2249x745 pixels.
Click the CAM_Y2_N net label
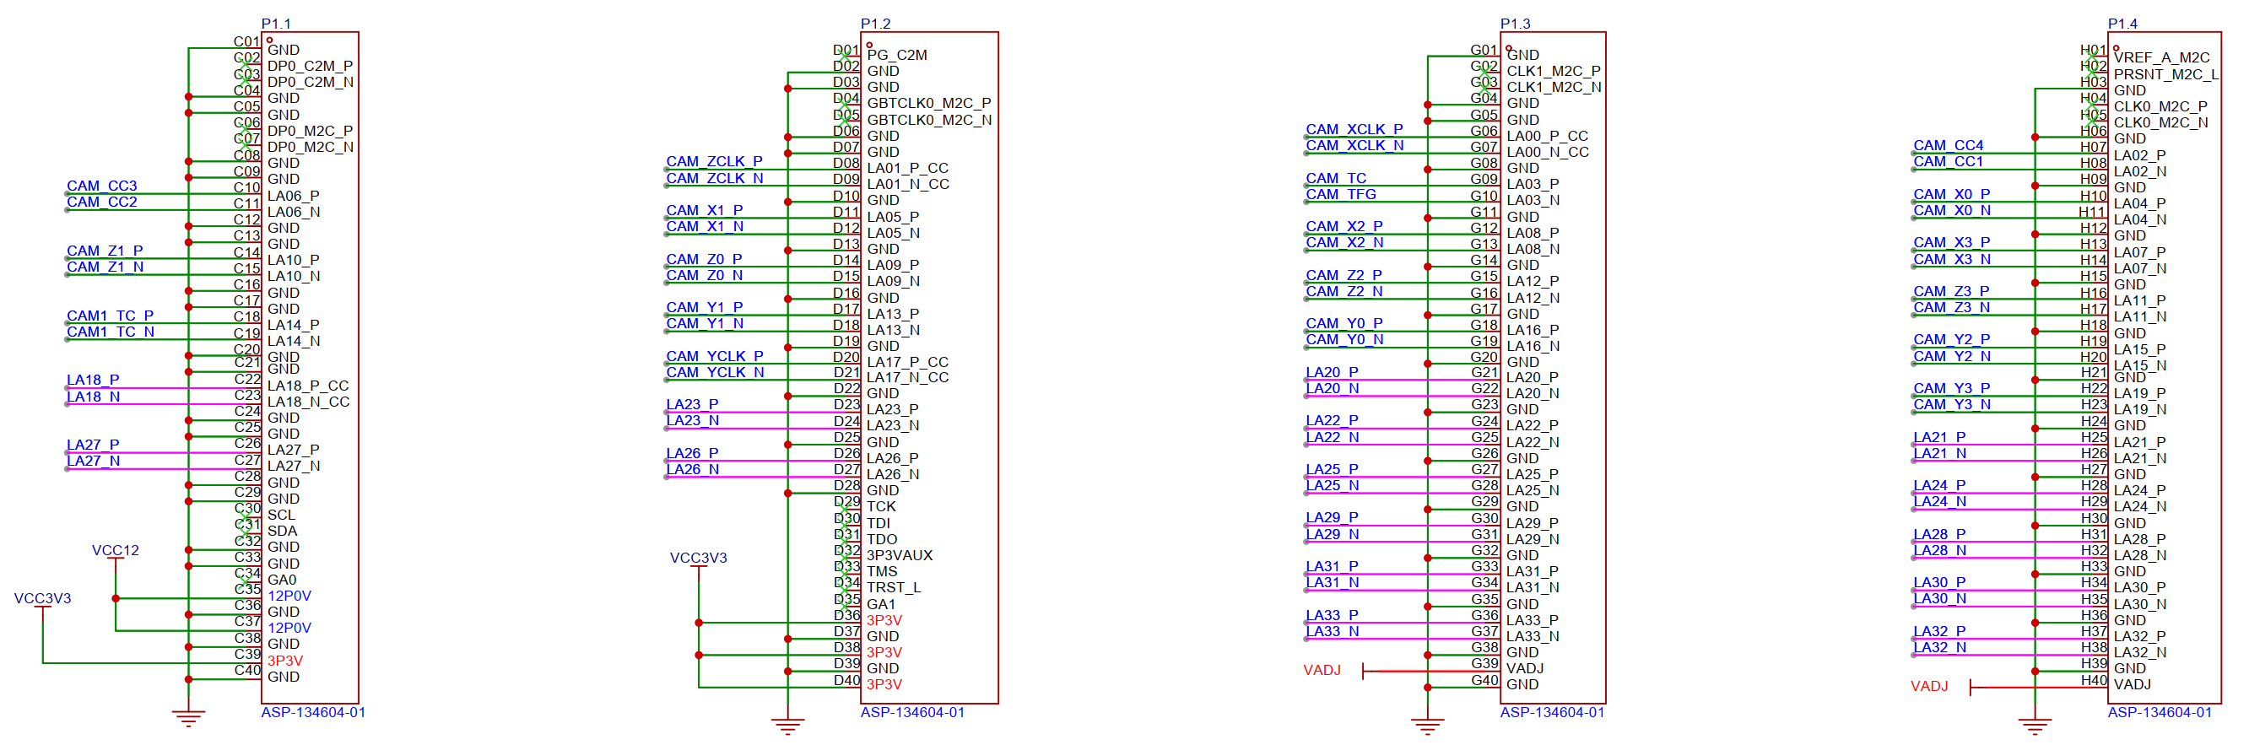pyautogui.click(x=1951, y=356)
